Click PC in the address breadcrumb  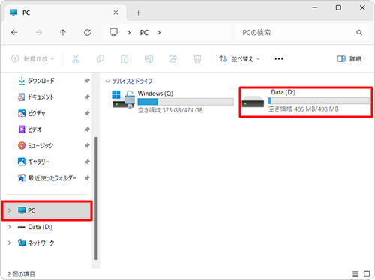click(144, 33)
